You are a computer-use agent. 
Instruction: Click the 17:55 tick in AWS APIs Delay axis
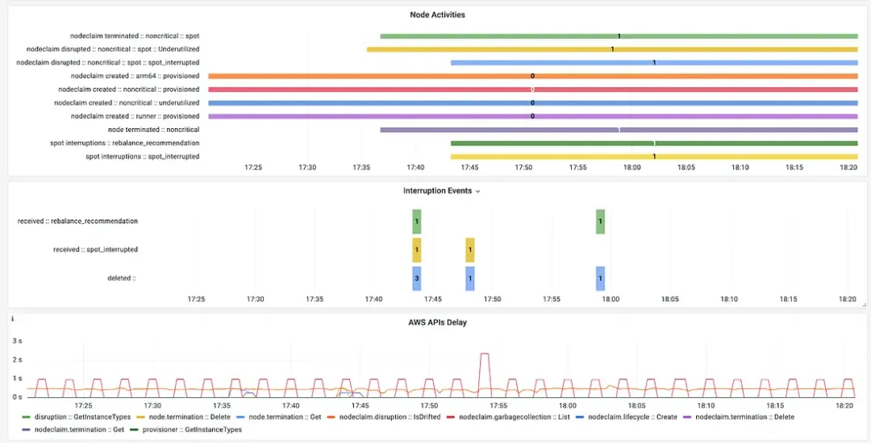click(499, 406)
